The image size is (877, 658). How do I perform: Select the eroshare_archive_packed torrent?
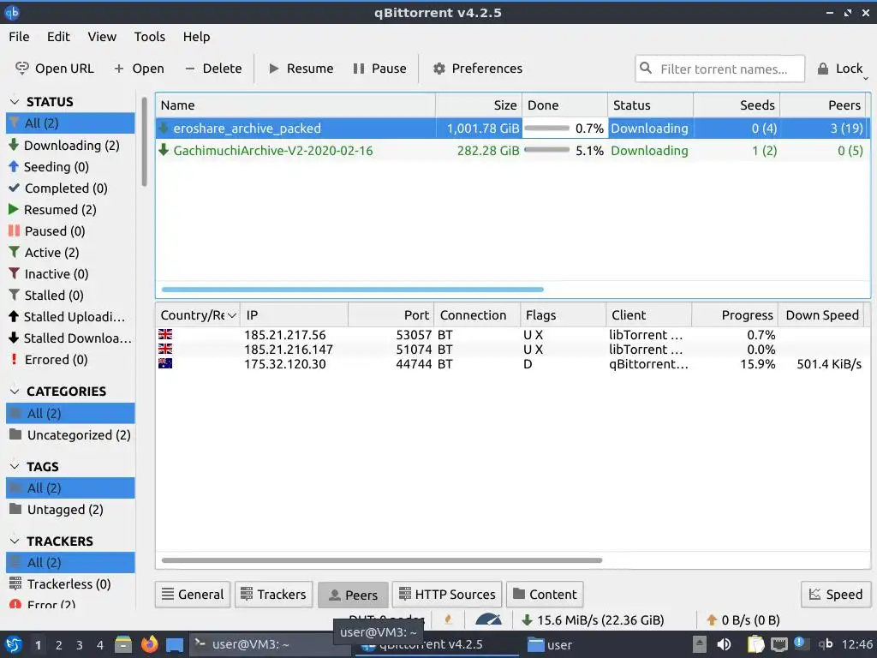(x=513, y=129)
